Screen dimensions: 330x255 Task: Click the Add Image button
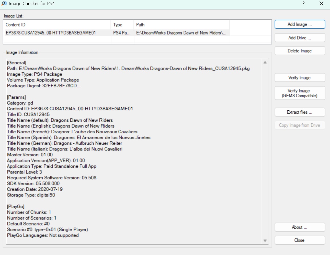coord(300,25)
